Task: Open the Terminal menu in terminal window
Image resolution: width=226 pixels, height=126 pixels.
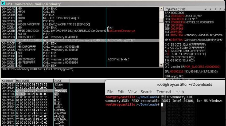Action: pyautogui.click(x=164, y=92)
